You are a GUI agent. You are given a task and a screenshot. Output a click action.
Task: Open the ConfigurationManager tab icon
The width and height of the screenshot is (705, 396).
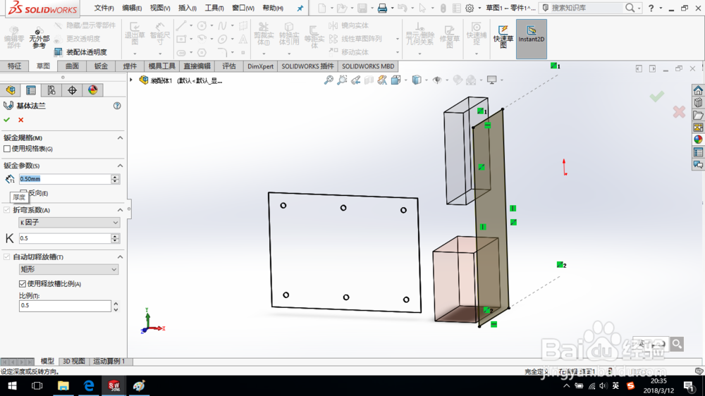click(51, 90)
